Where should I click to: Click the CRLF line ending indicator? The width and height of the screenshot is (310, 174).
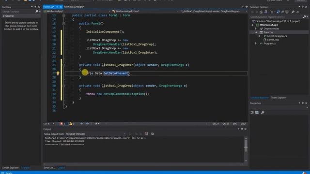pyautogui.click(x=243, y=124)
